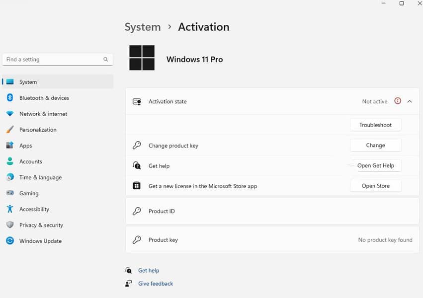Click the Activation state certificate icon

(137, 102)
